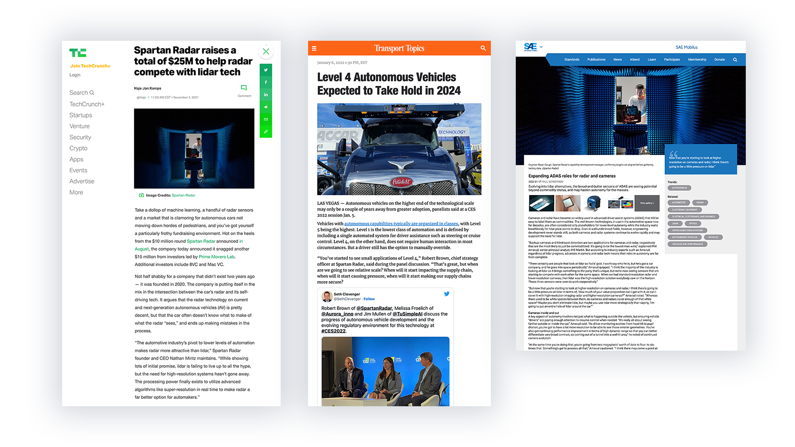Image resolution: width=795 pixels, height=447 pixels.
Task: Share the article on Reddit
Action: 266,107
